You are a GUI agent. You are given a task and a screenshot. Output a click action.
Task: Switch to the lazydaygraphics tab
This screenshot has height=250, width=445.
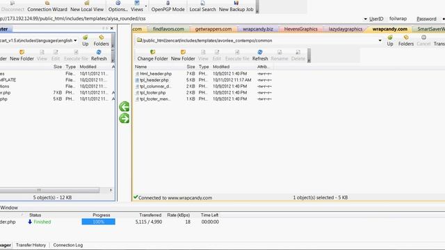click(346, 29)
